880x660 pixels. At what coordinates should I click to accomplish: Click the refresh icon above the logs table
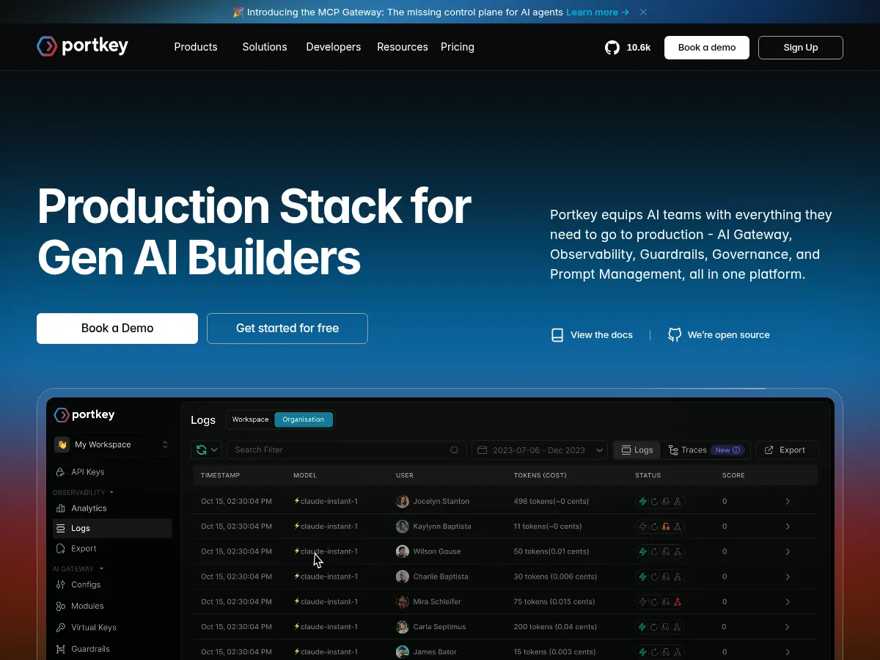pos(201,450)
